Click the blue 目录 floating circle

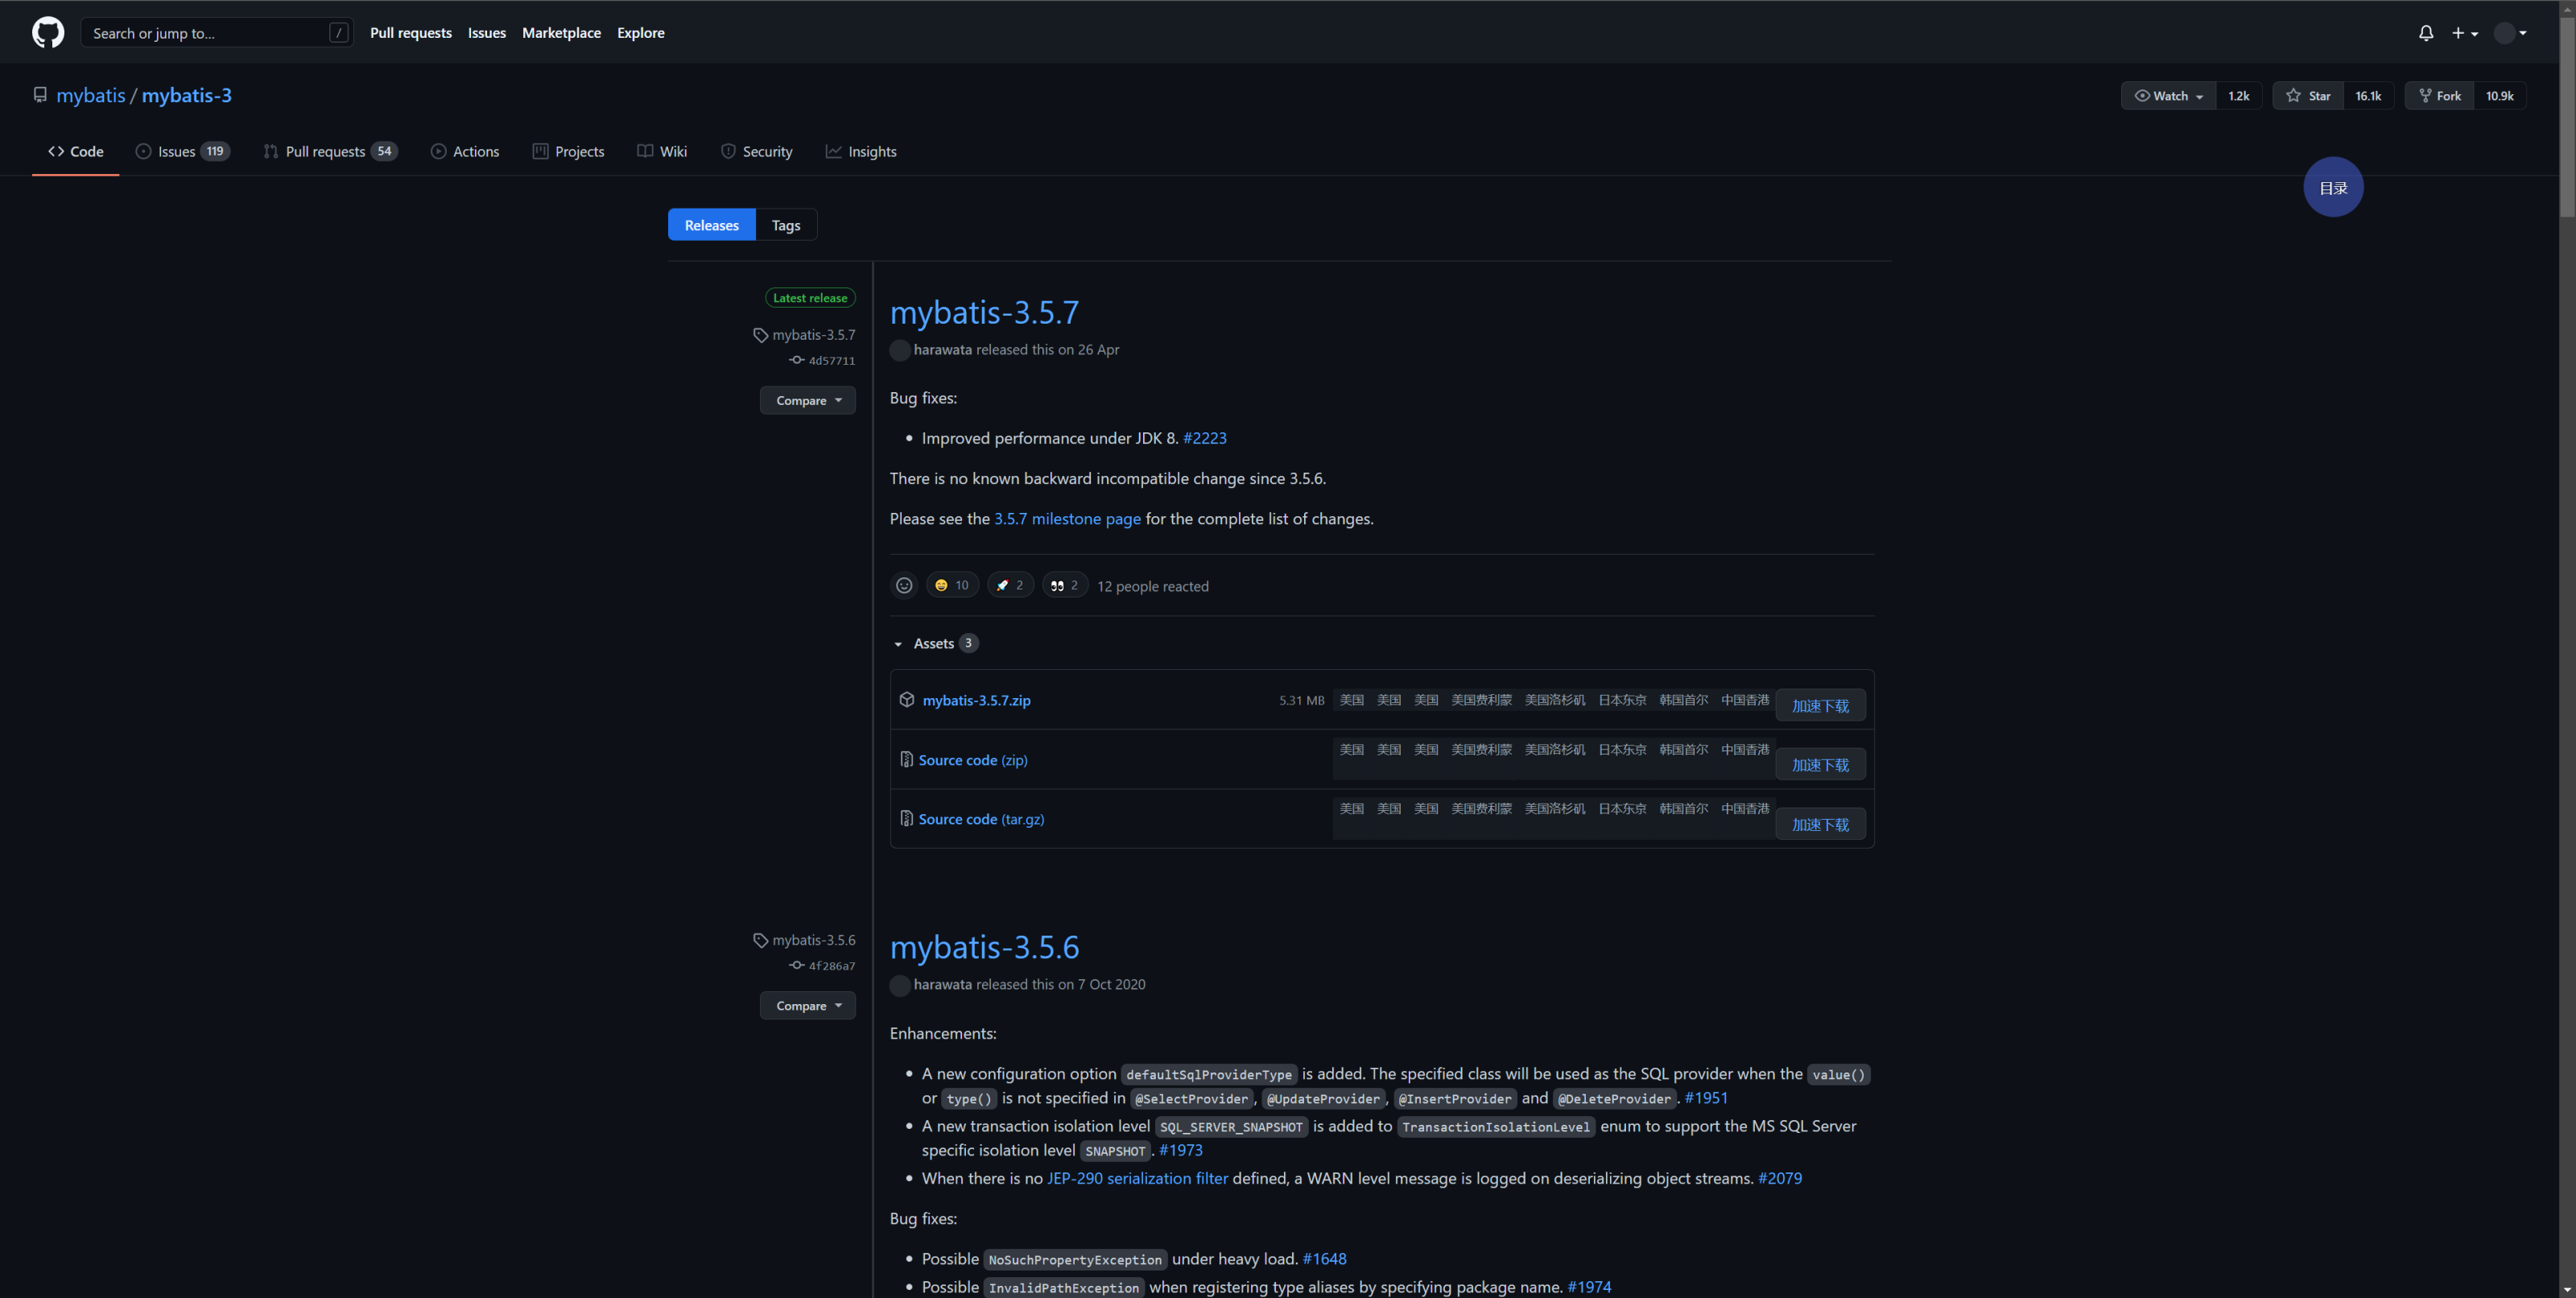coord(2333,187)
